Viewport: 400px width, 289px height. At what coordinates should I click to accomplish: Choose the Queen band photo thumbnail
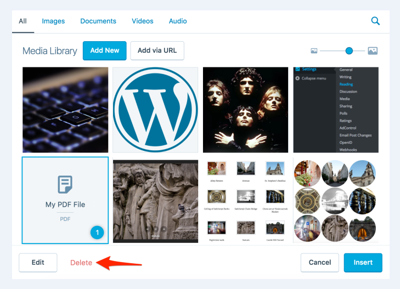[x=245, y=110]
